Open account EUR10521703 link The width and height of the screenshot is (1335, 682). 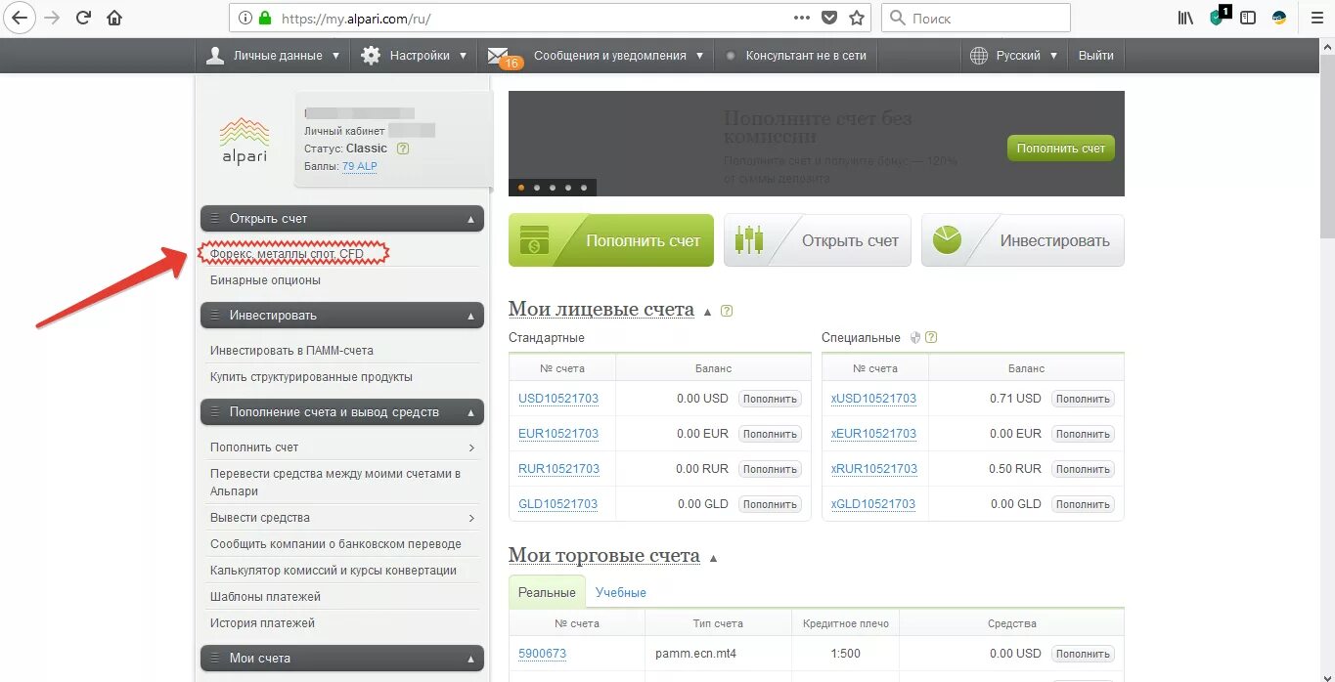pos(558,434)
